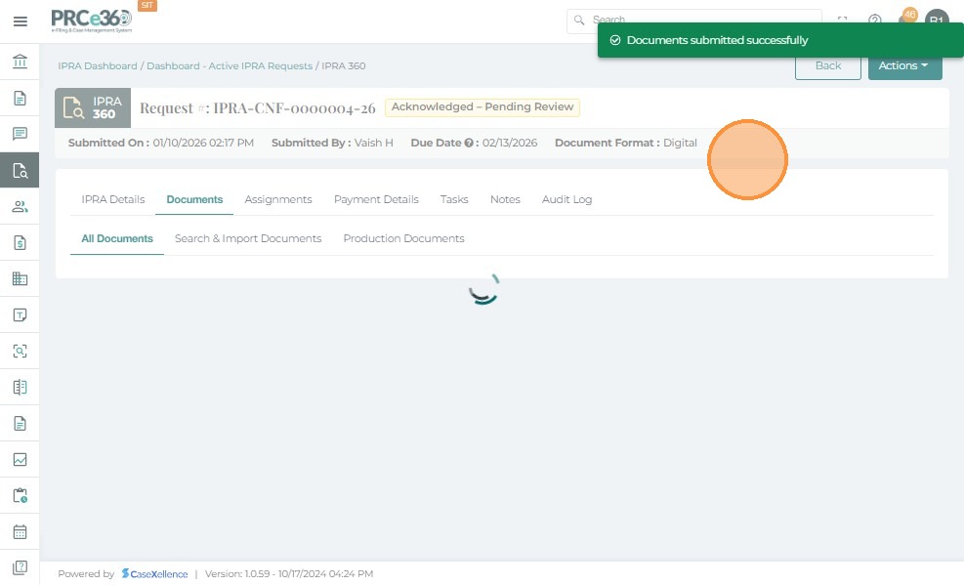Click the IPRA 360 breadcrumb text
This screenshot has height=585, width=964.
(x=344, y=65)
